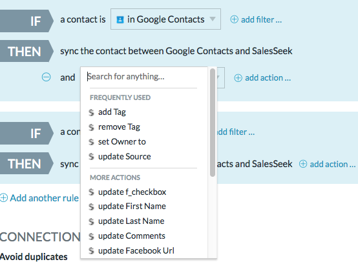Select 'remove Tag' from frequently used
The width and height of the screenshot is (358, 262).
tap(119, 127)
